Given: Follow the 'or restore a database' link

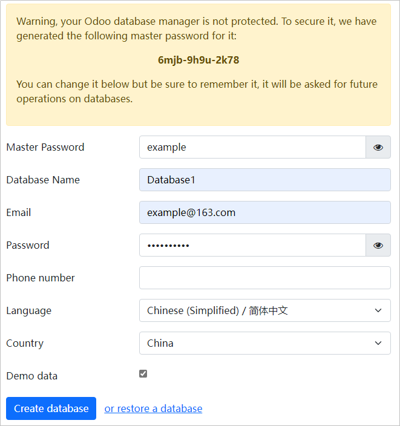Looking at the screenshot, I should pos(153,408).
